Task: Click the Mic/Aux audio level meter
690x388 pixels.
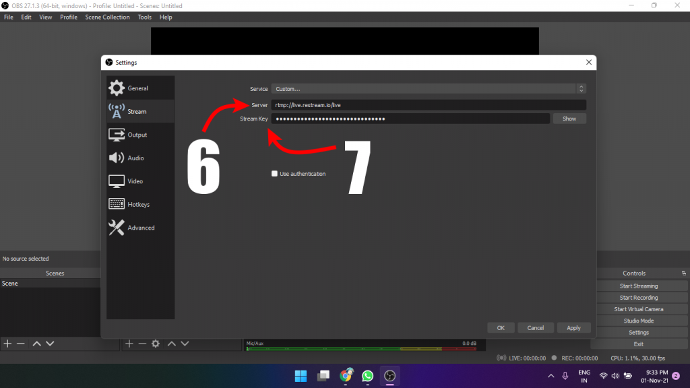Action: click(363, 349)
